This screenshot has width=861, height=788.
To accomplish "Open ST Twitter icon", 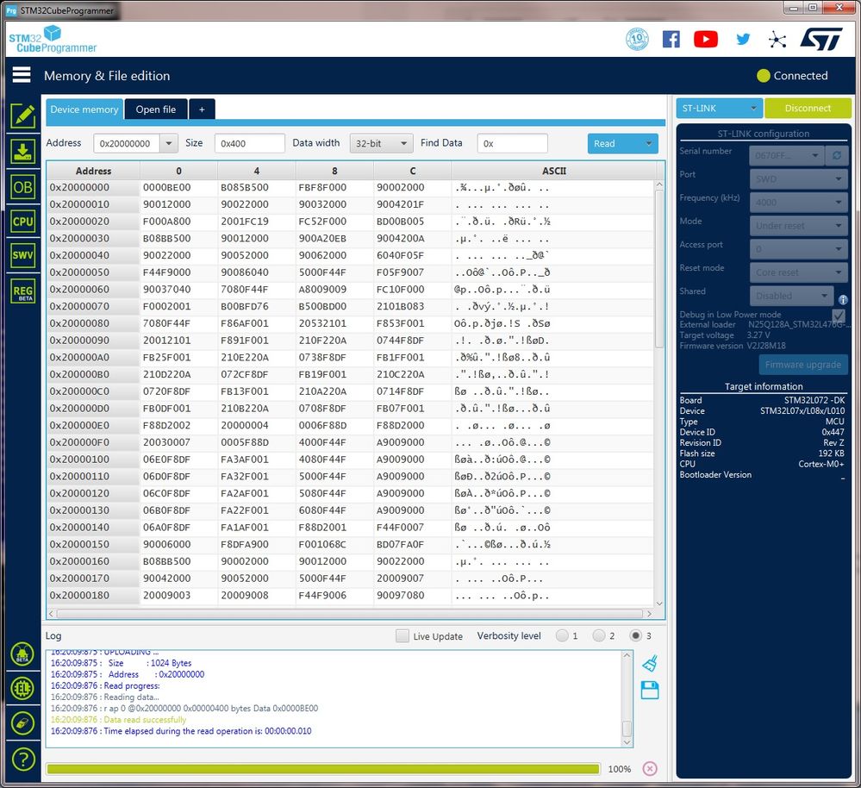I will tap(743, 39).
